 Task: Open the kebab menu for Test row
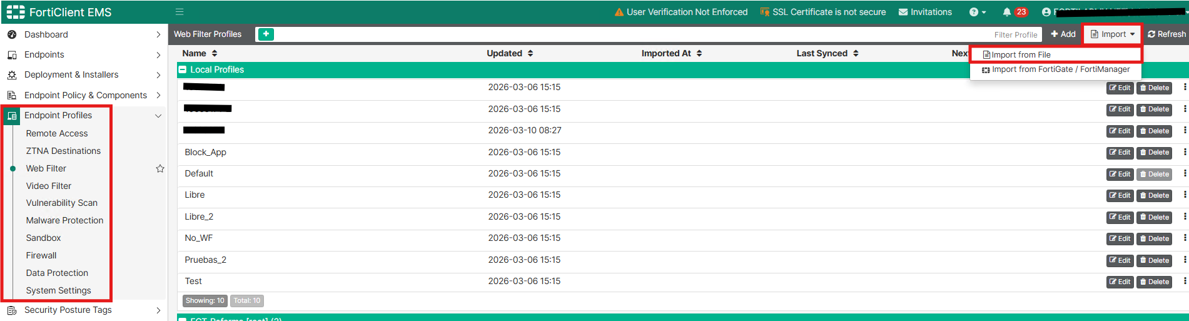click(1185, 281)
